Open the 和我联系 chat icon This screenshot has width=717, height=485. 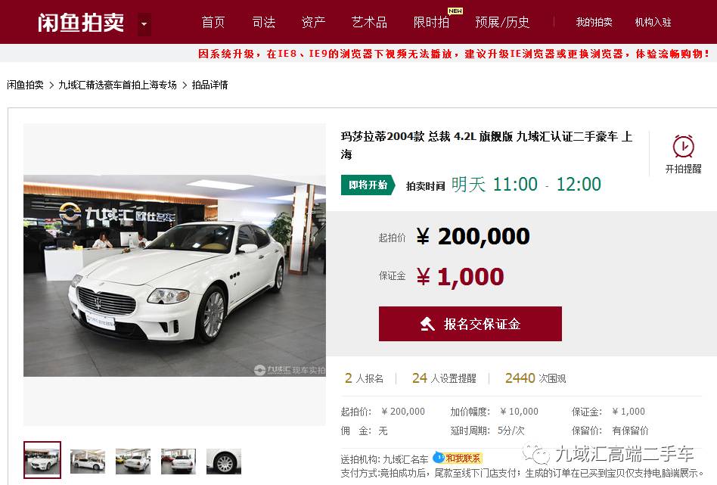click(x=458, y=458)
